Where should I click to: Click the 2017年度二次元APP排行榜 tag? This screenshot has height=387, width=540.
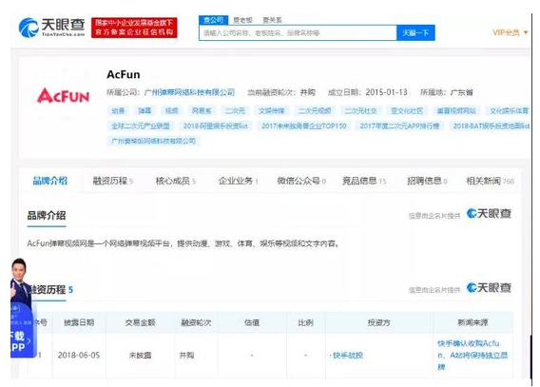coord(400,126)
